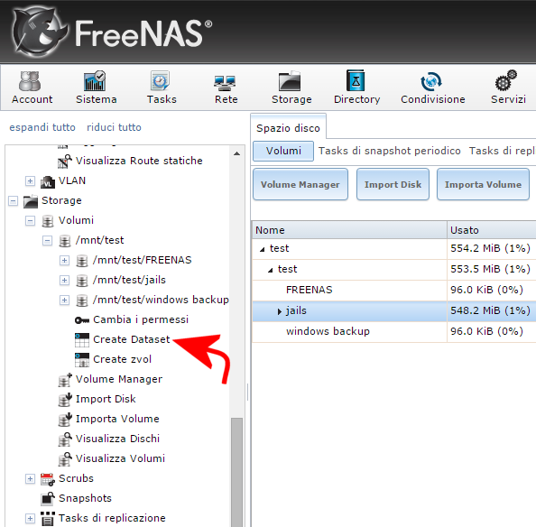Click the Storage folder icon in tree
536x527 pixels.
pos(31,201)
